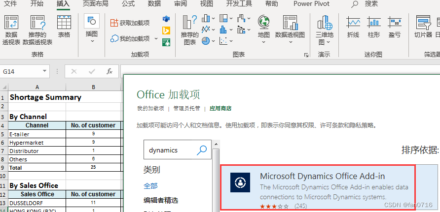Click the fx insert function button
This screenshot has width=440, height=212.
[x=110, y=72]
